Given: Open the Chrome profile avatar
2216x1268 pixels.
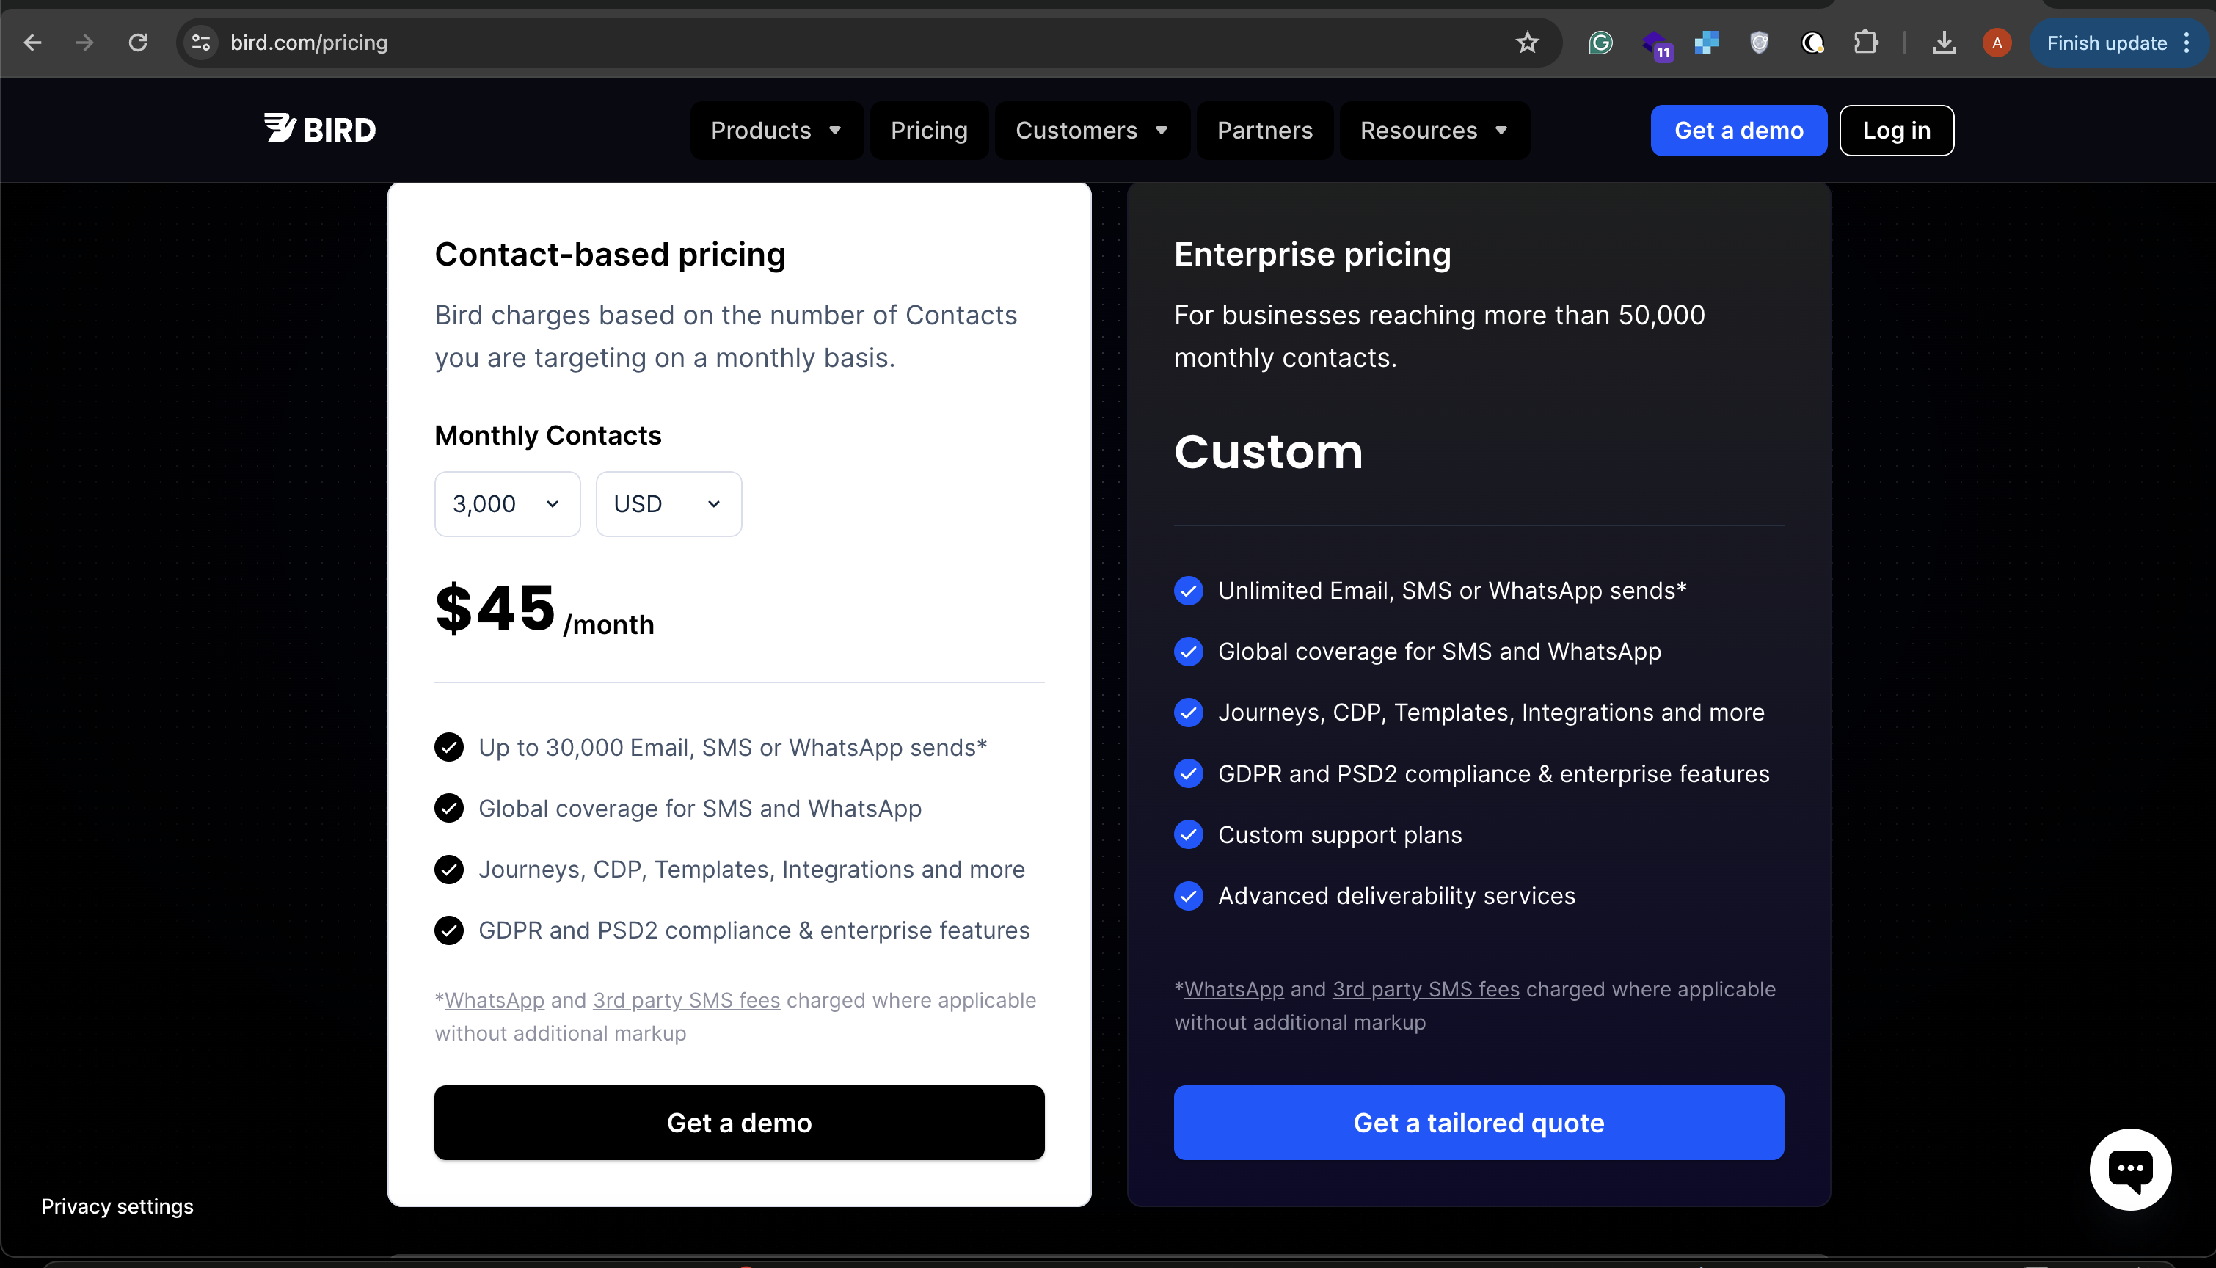Looking at the screenshot, I should 1997,43.
